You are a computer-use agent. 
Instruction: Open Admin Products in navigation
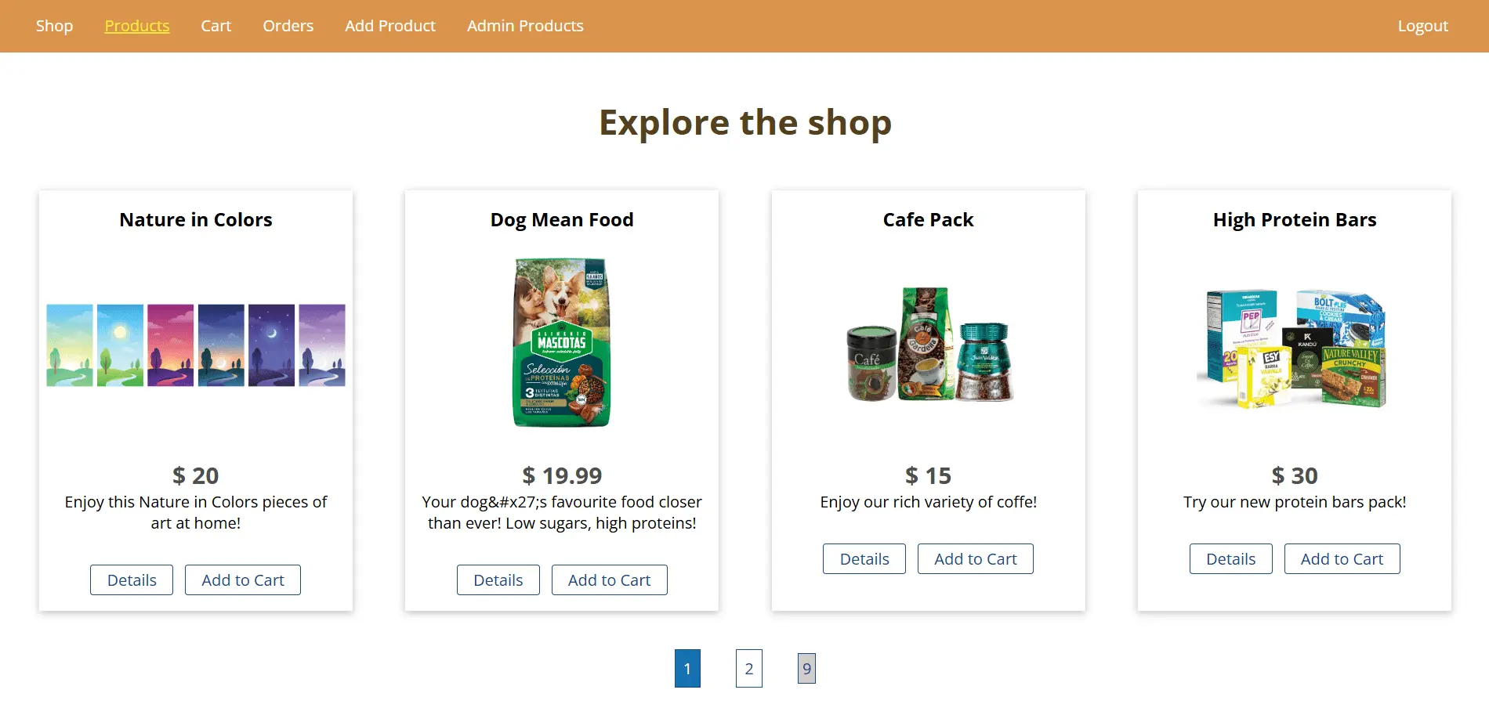(x=525, y=26)
